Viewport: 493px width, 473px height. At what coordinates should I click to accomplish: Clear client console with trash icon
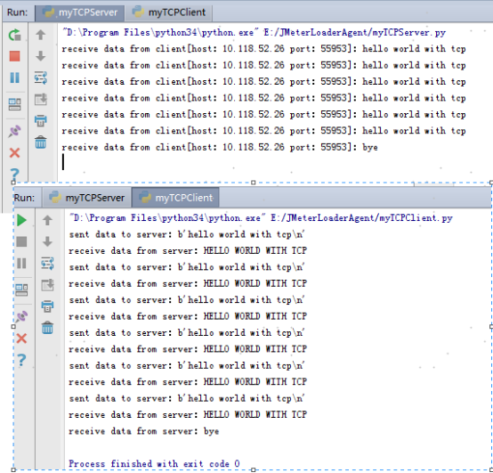click(x=47, y=328)
